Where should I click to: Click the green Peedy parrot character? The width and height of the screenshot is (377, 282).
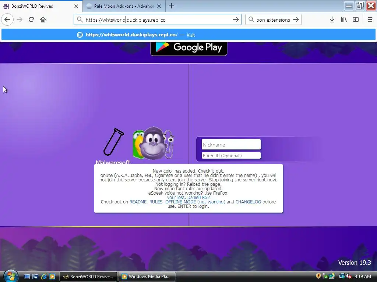point(138,144)
